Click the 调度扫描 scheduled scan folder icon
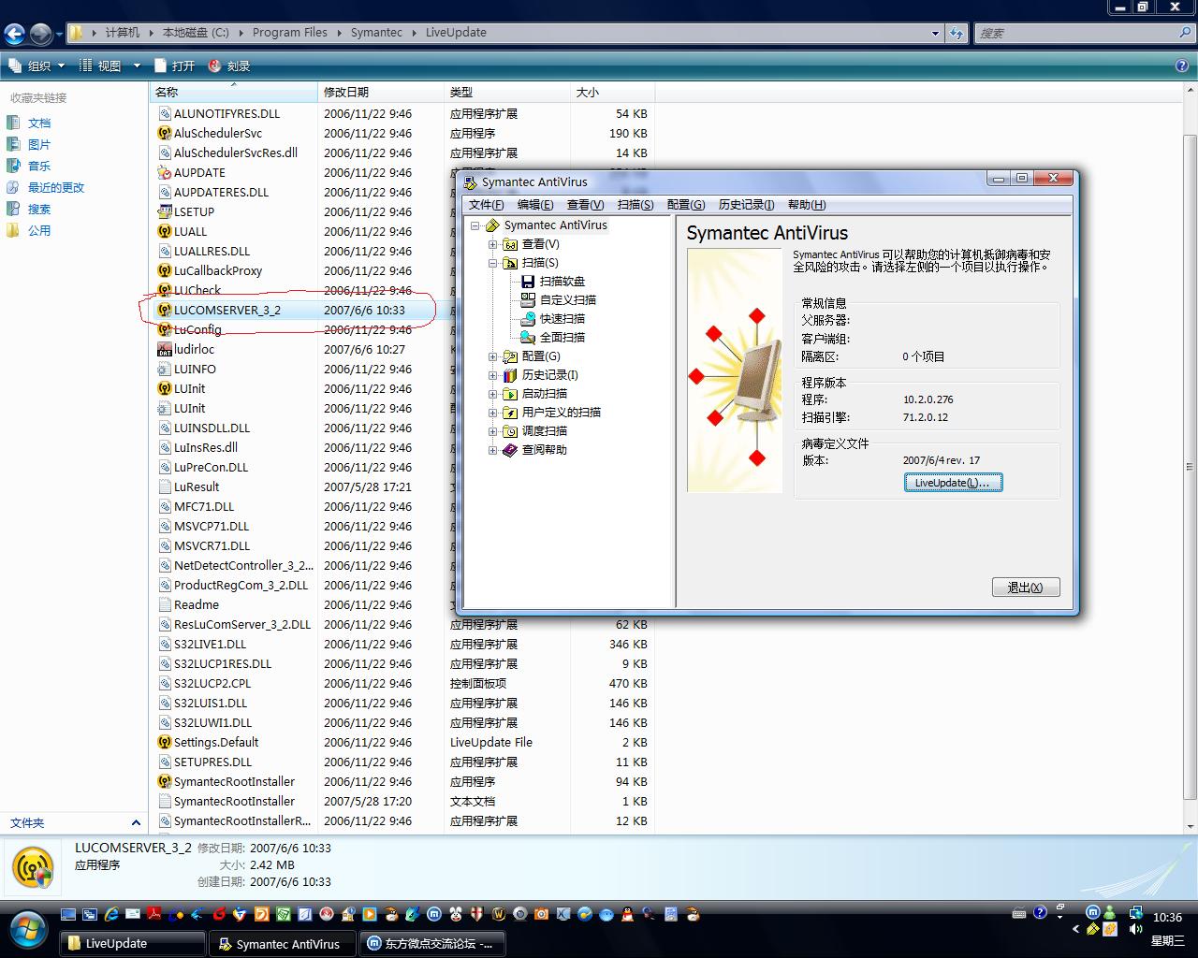The image size is (1198, 958). tap(510, 431)
